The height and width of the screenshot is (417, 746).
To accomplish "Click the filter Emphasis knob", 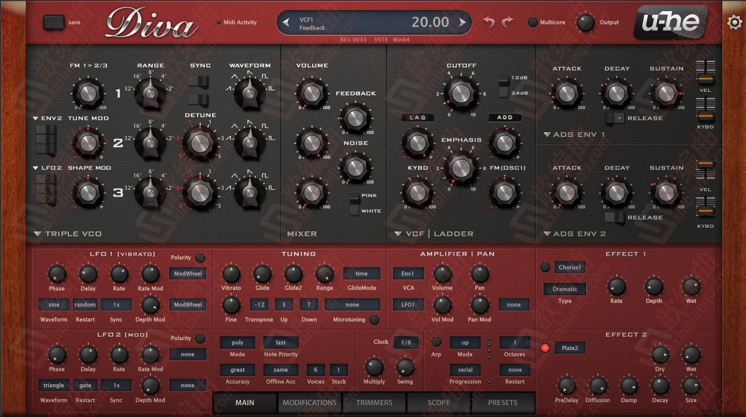I will coord(461,167).
